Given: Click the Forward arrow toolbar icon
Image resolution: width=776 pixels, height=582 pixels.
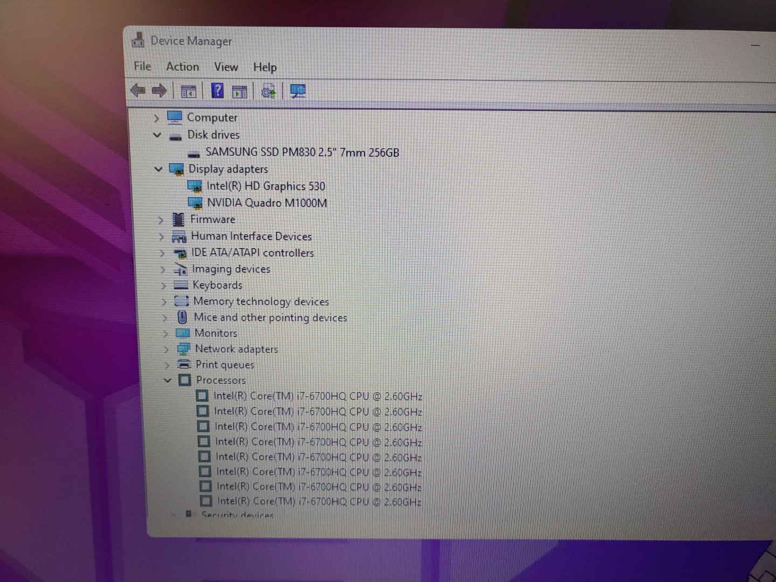Looking at the screenshot, I should 159,91.
